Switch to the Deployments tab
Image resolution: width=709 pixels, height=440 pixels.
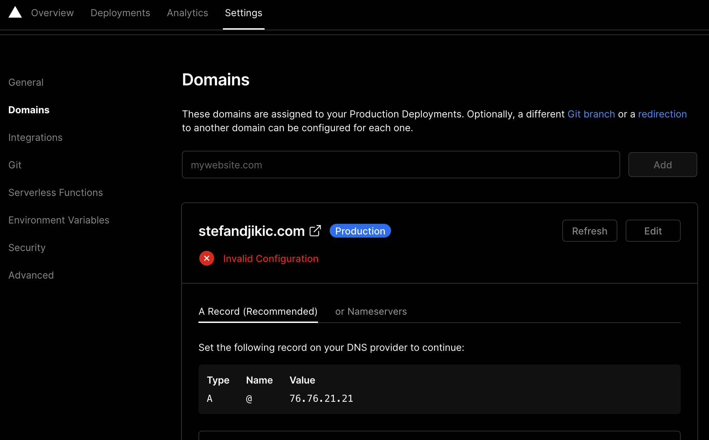click(120, 13)
